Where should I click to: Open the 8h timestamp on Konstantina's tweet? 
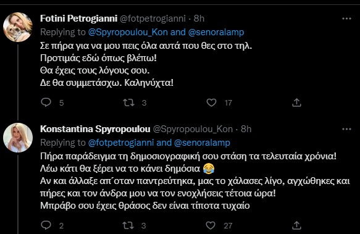click(246, 129)
